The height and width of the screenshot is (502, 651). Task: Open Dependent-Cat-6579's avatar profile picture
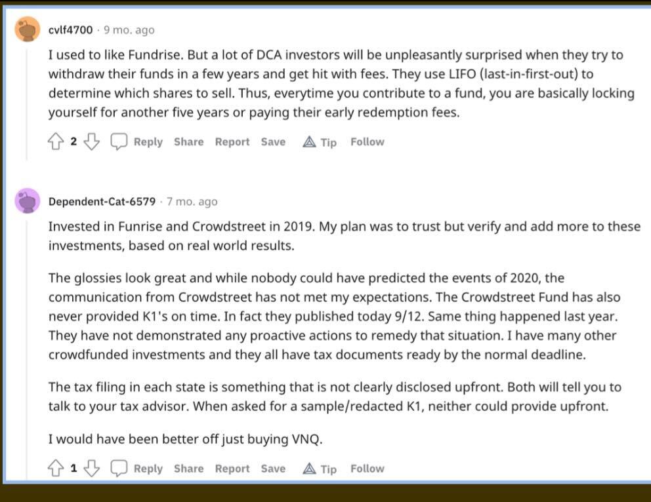click(x=28, y=201)
